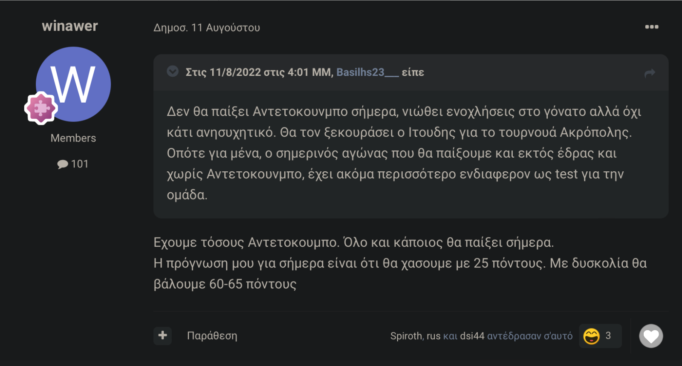This screenshot has height=366, width=682.
Task: Click the Παράθεση quote button
Action: (x=212, y=336)
